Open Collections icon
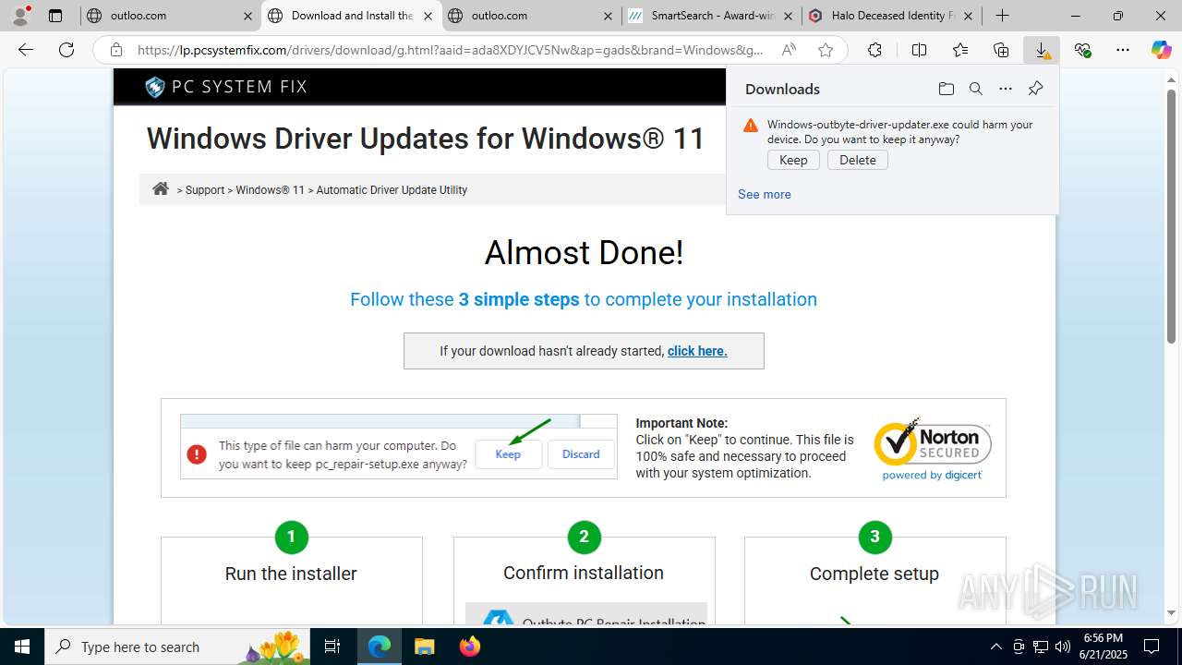Viewport: 1182px width, 665px height. tap(1001, 50)
